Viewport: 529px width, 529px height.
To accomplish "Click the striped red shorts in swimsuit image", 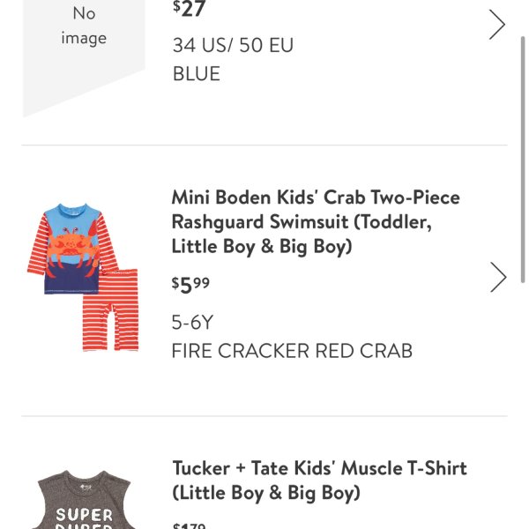I will point(111,310).
